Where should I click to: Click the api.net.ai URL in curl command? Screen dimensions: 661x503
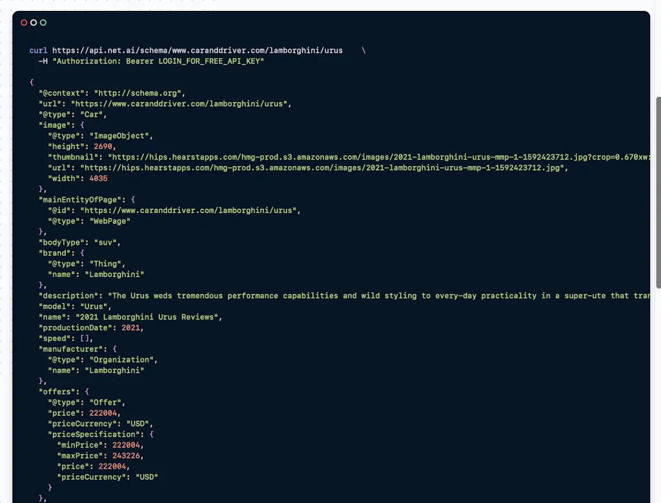point(198,50)
